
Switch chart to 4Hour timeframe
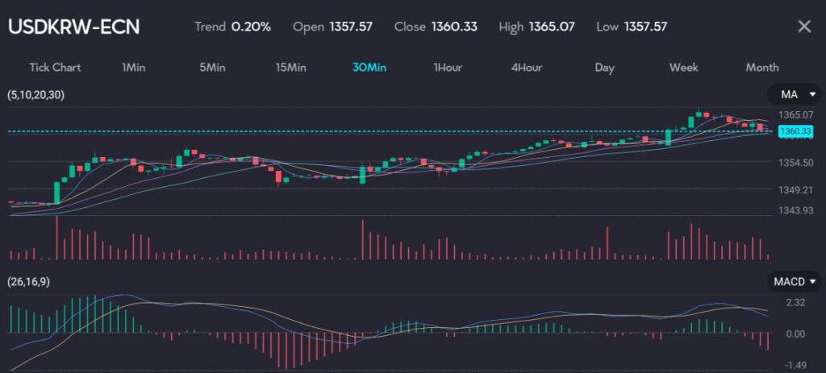click(x=527, y=68)
